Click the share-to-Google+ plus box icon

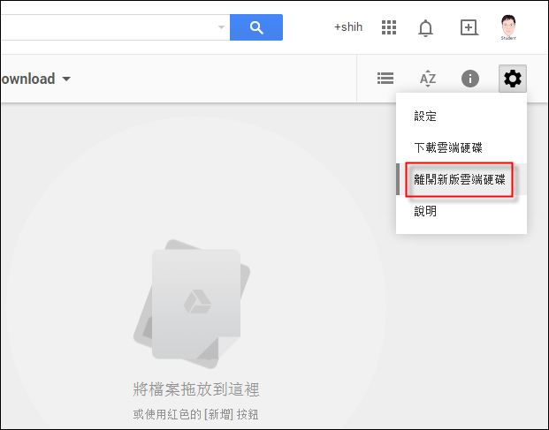tap(469, 27)
